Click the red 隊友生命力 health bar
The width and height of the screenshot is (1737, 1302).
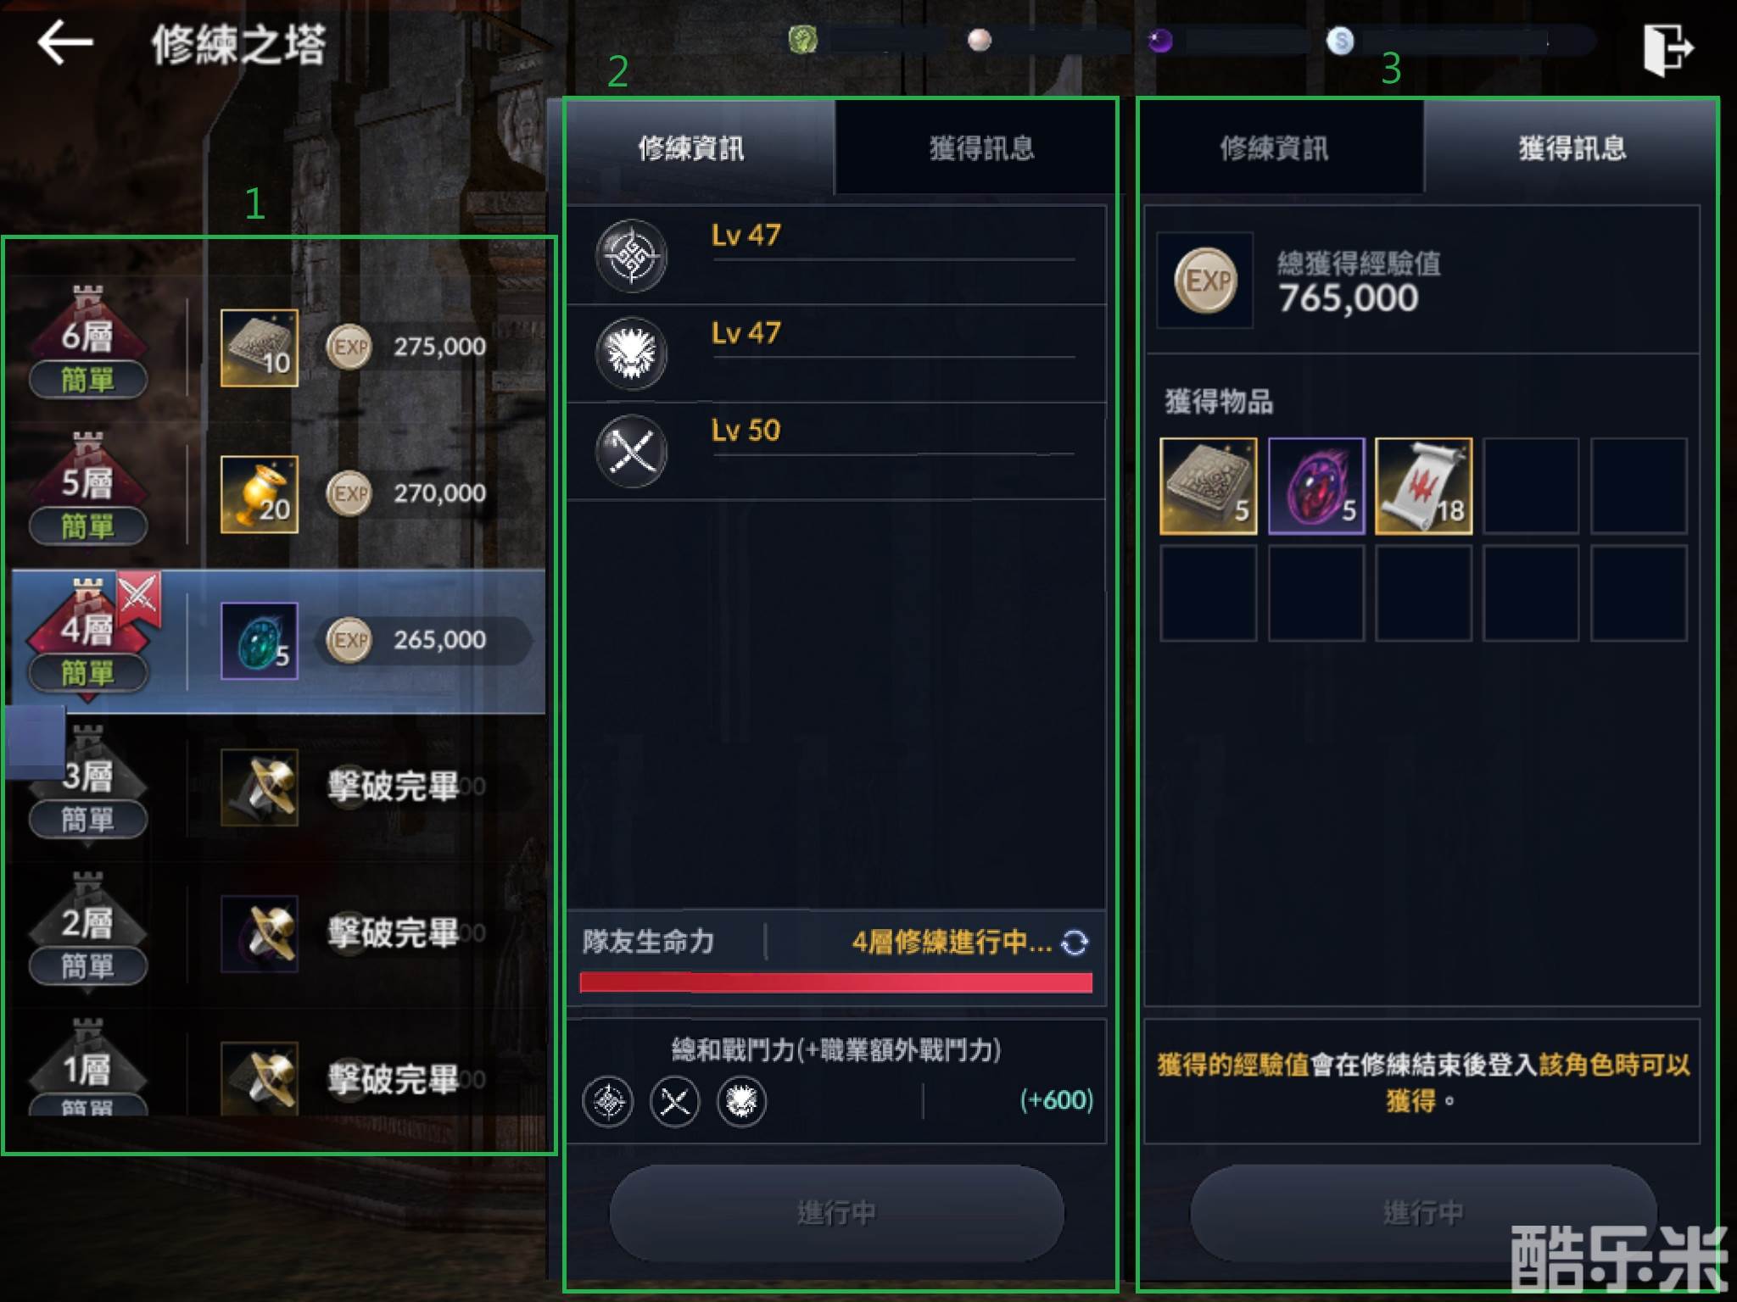[836, 982]
